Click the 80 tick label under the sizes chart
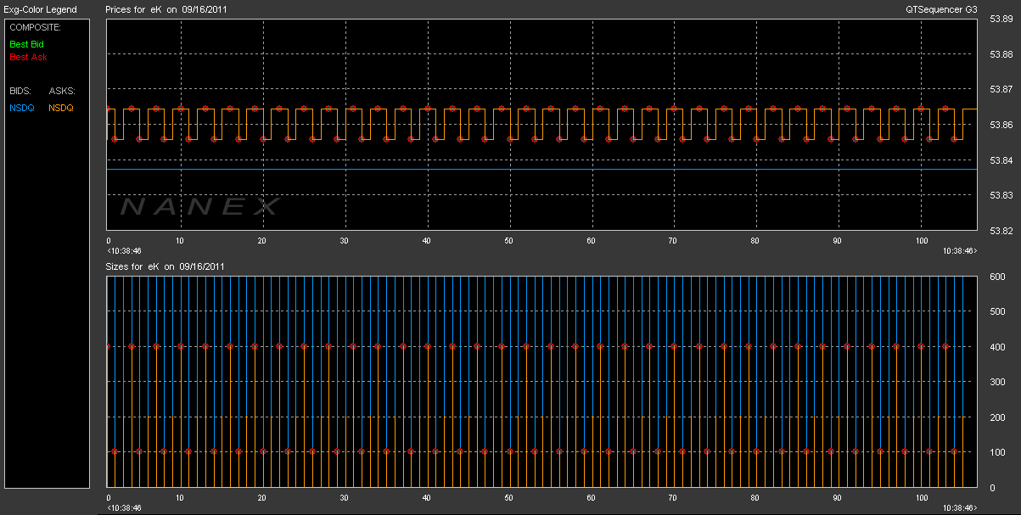The height and width of the screenshot is (515, 1021). pyautogui.click(x=755, y=497)
